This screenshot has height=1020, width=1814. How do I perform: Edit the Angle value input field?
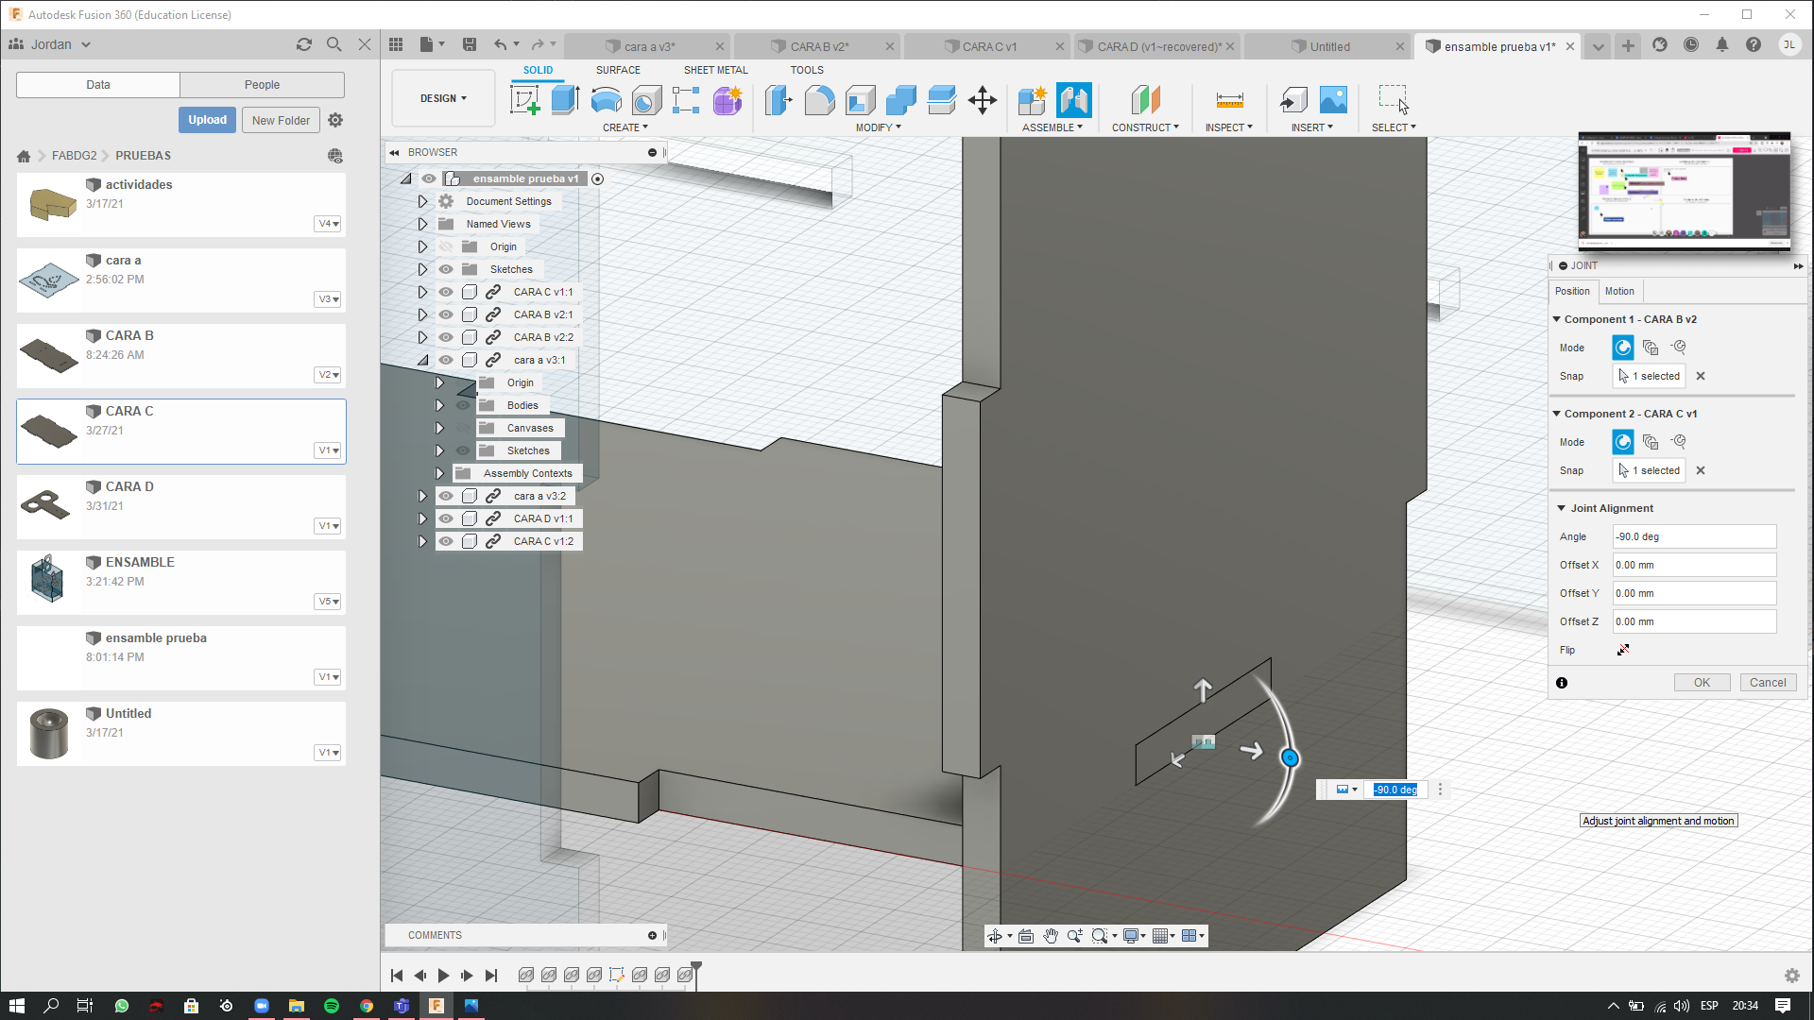pyautogui.click(x=1692, y=535)
